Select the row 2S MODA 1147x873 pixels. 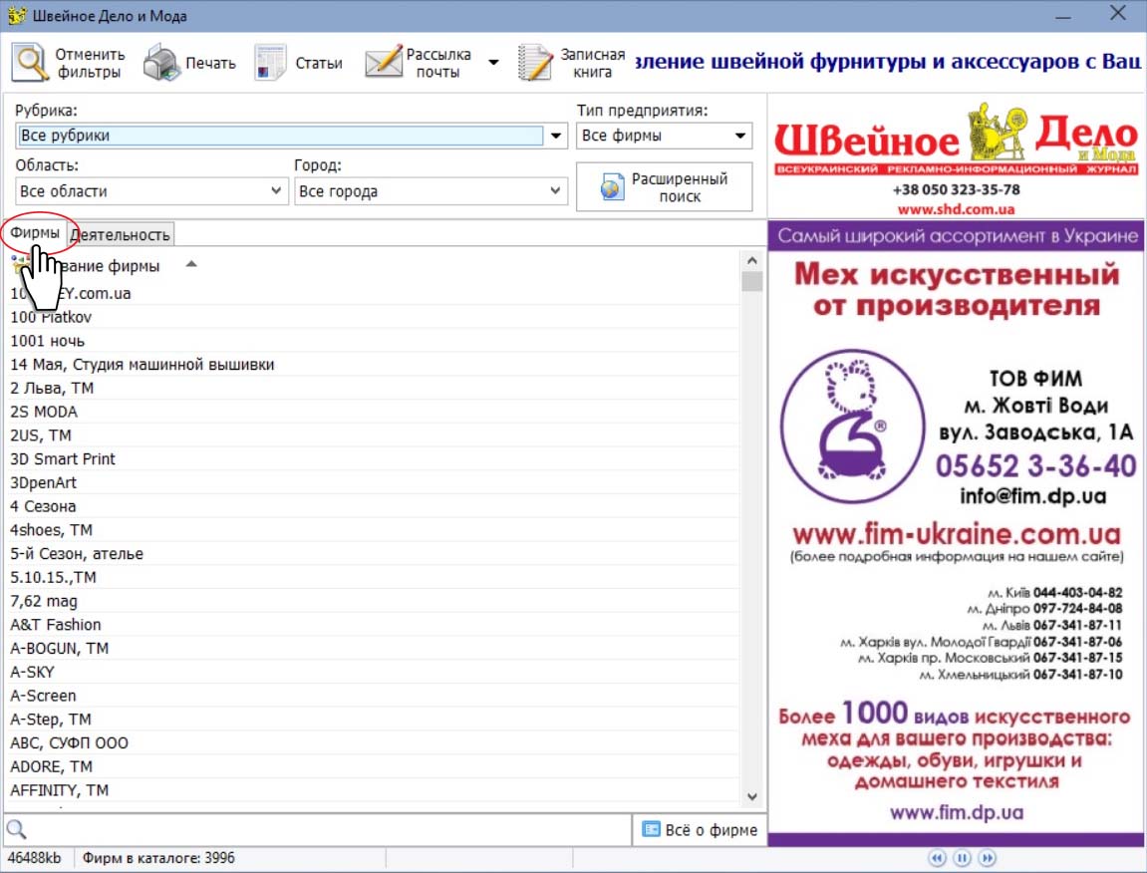click(373, 412)
